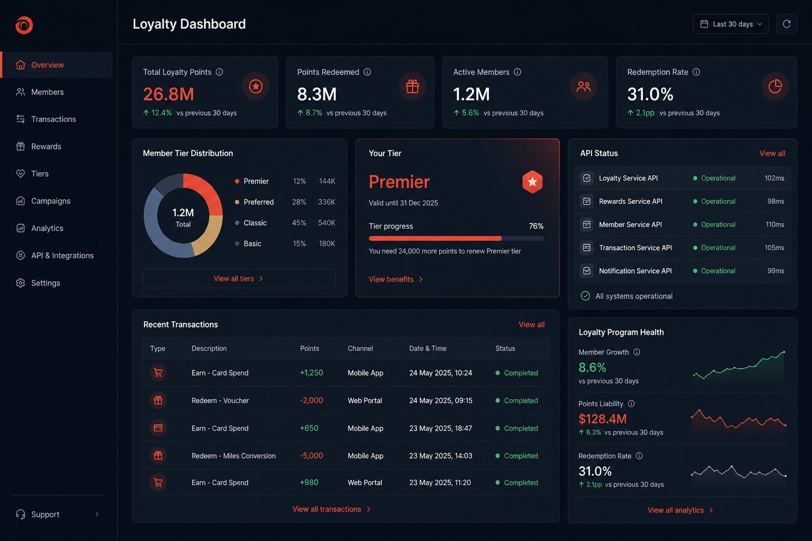Click the Tier progress bar
The image size is (812, 541).
(456, 239)
